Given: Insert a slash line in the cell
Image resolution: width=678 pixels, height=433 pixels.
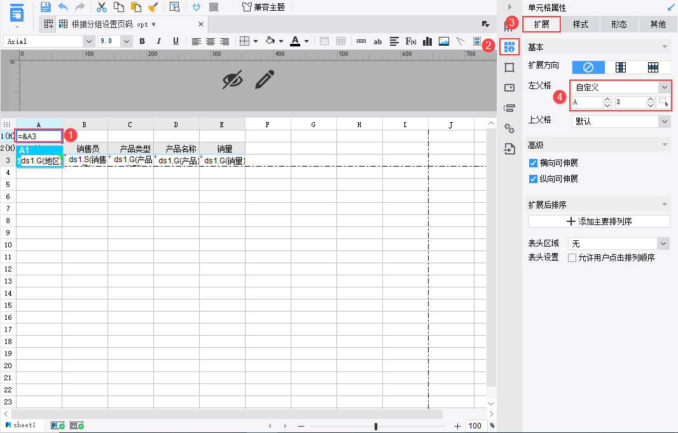Looking at the screenshot, I should pos(460,41).
